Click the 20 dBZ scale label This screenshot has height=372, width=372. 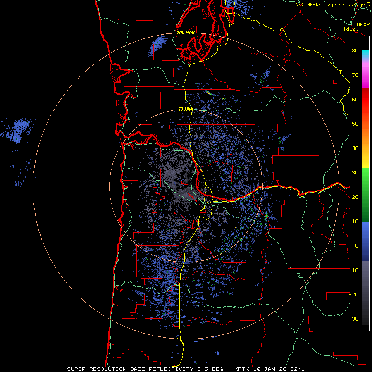pos(355,197)
